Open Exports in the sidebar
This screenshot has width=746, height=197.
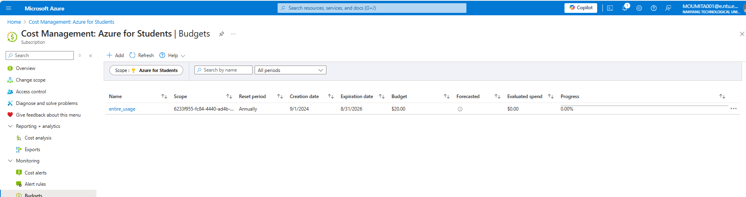tap(32, 150)
